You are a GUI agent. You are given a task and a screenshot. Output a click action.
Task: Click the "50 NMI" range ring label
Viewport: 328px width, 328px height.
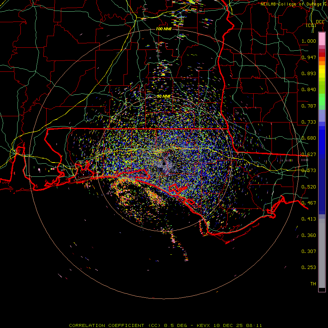pyautogui.click(x=164, y=96)
